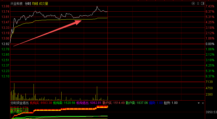Image resolution: width=217 pixels, height=119 pixels.
Task: Click the 均线 legend label
Action: [x=35, y=4]
